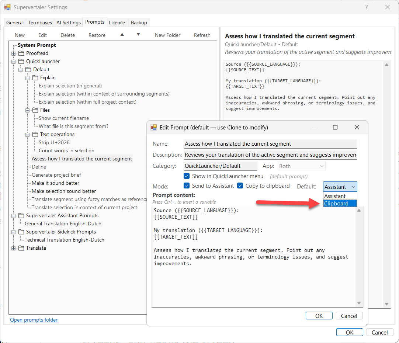Screen dimensions: 399x343
Task: Click OK in the Supervertaler Settings window
Action: pyautogui.click(x=349, y=333)
